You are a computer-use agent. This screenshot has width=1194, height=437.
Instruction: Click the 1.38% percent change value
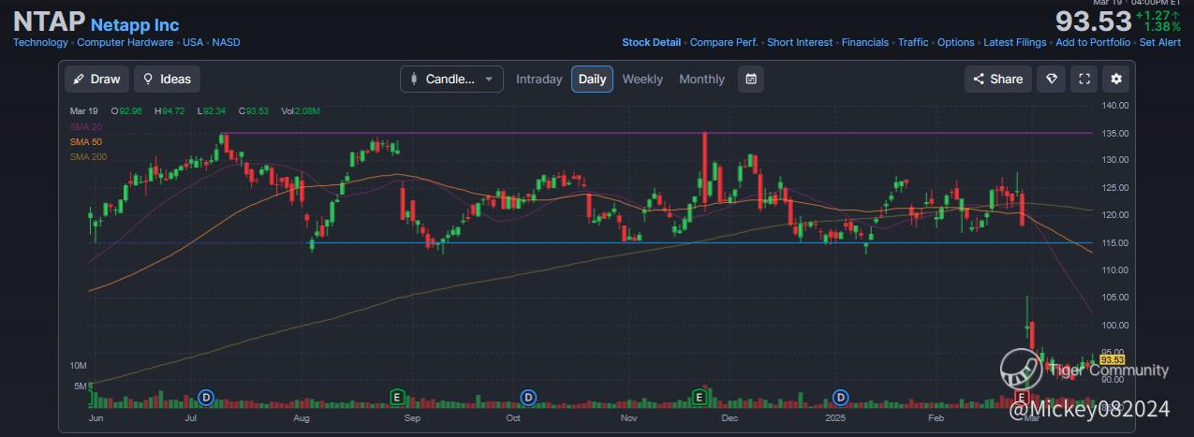pyautogui.click(x=1162, y=27)
